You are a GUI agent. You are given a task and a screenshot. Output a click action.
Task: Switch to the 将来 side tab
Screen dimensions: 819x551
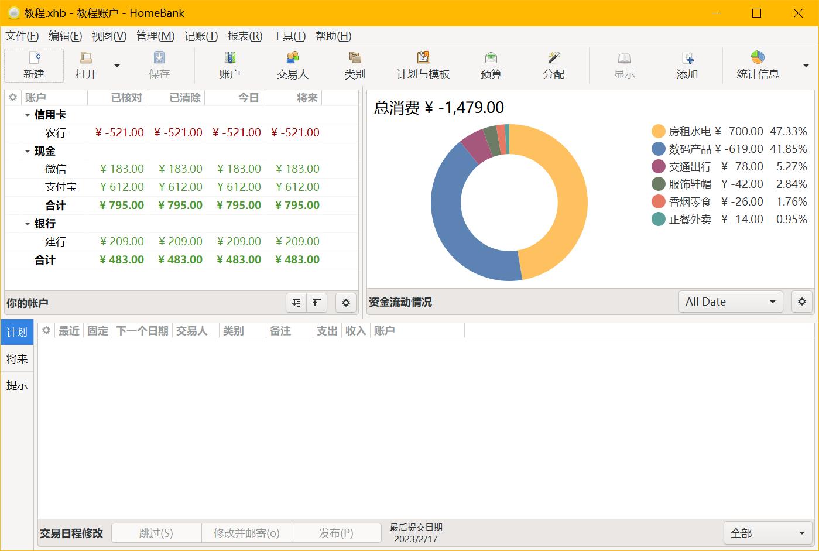click(x=17, y=359)
